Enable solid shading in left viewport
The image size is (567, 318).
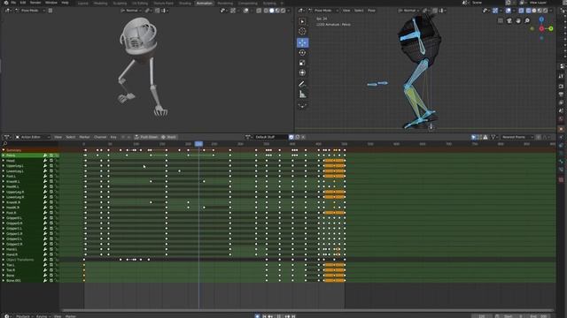pos(272,11)
